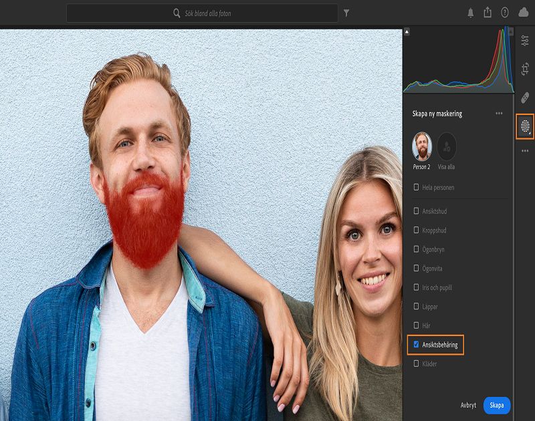The image size is (535, 421).
Task: Toggle histogram shadow clipping triangle
Action: [x=407, y=32]
